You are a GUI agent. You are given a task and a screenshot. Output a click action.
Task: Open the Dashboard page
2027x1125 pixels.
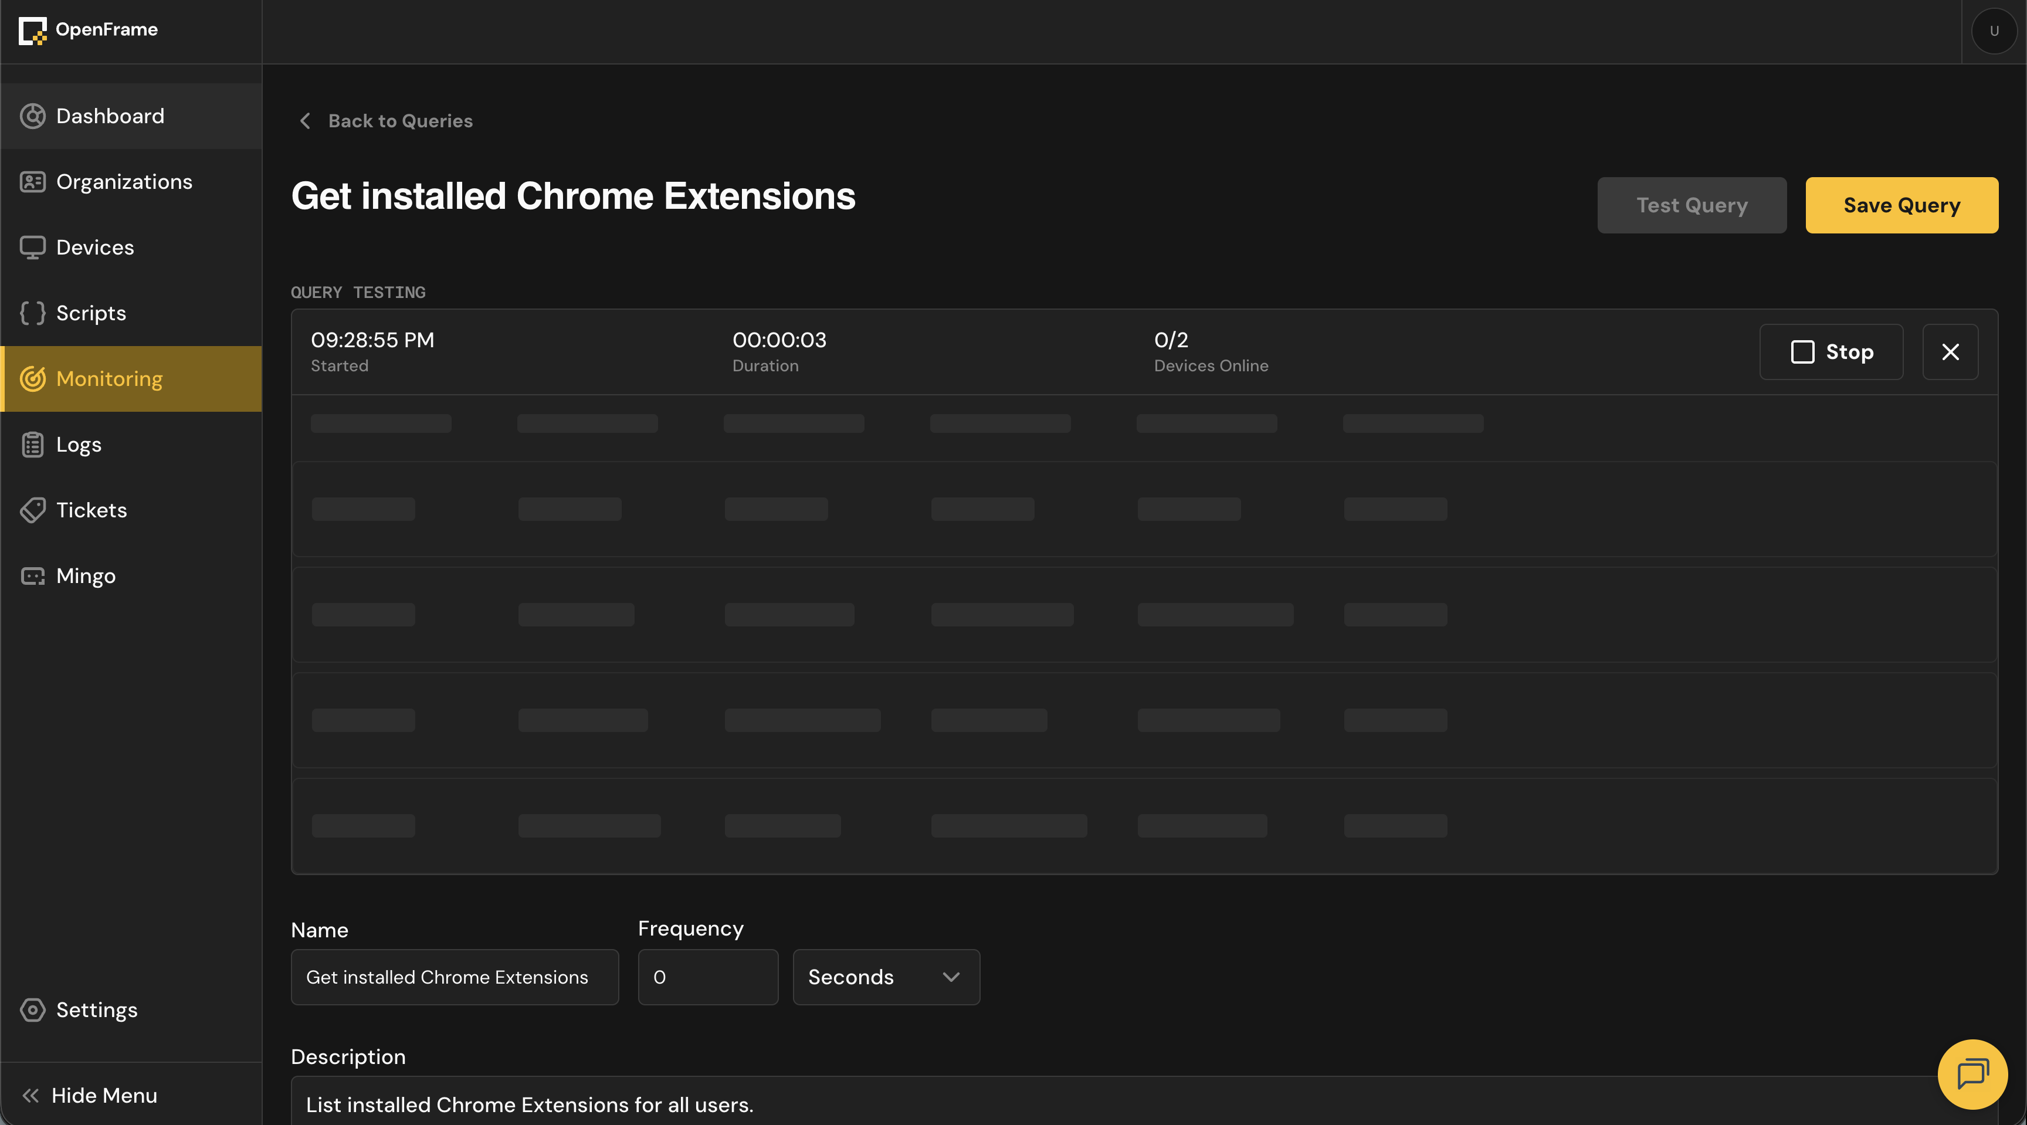[131, 117]
